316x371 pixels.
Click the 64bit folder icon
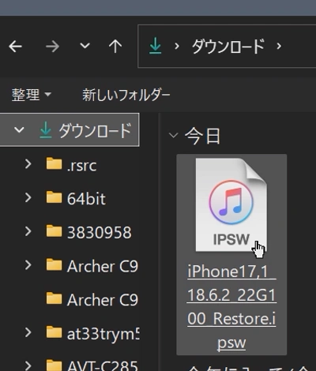54,197
